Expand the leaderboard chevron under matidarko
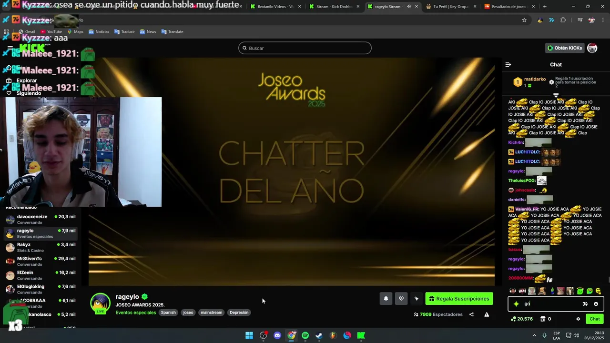The image size is (610, 343). click(556, 95)
